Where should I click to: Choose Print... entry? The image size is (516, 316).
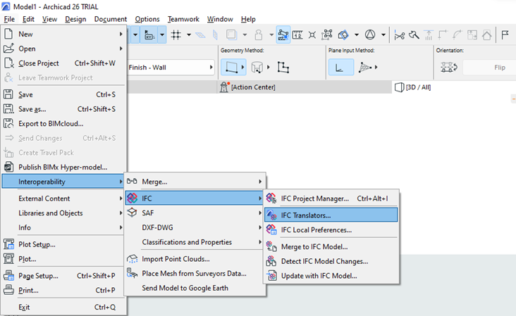tap(63, 290)
